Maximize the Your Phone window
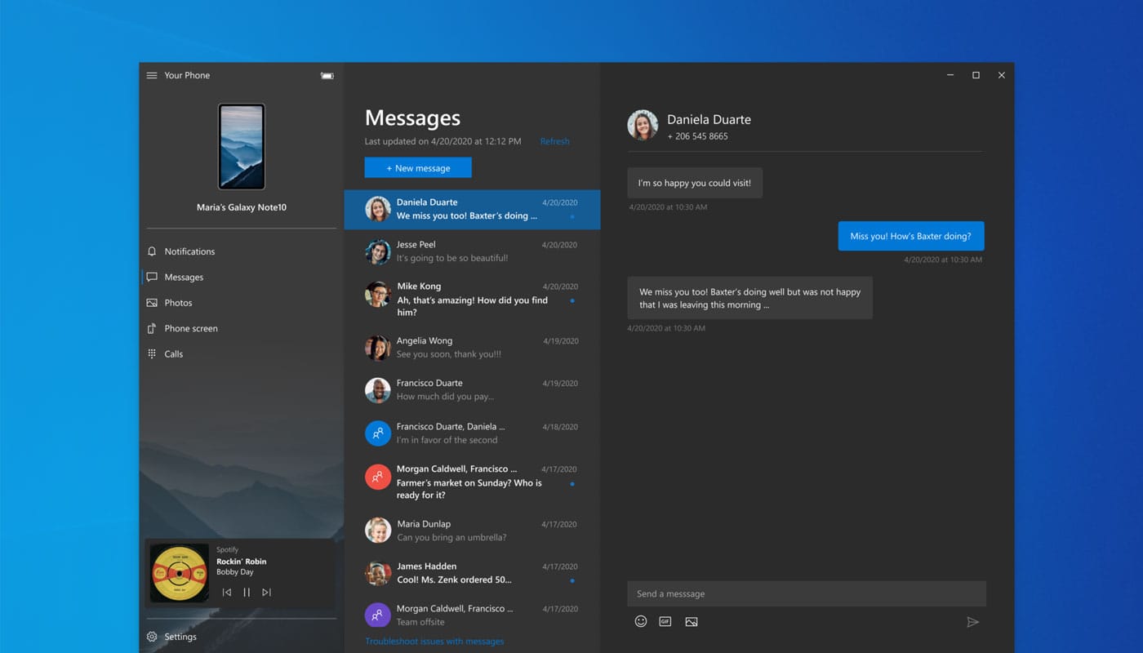Image resolution: width=1143 pixels, height=653 pixels. [x=976, y=75]
